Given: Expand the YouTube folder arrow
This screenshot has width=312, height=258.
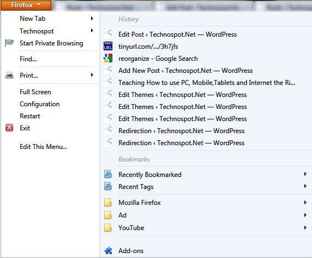Looking at the screenshot, I should coord(305,227).
